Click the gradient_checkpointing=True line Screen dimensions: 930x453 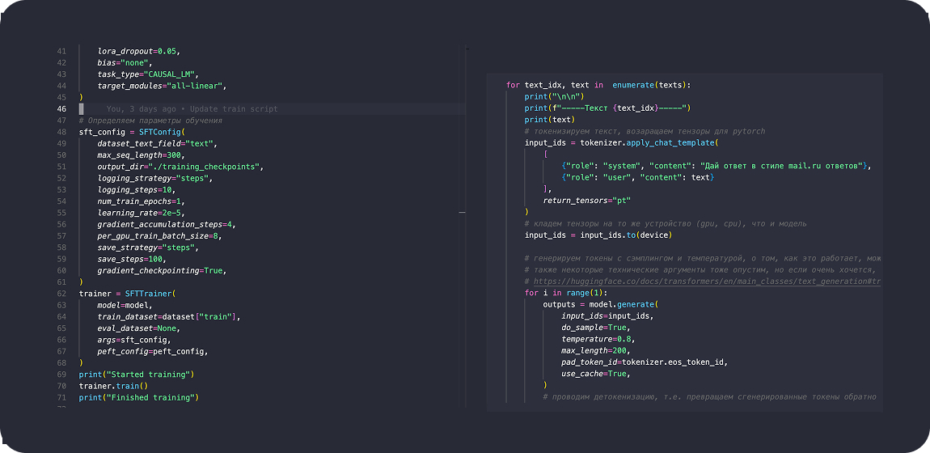coord(162,270)
